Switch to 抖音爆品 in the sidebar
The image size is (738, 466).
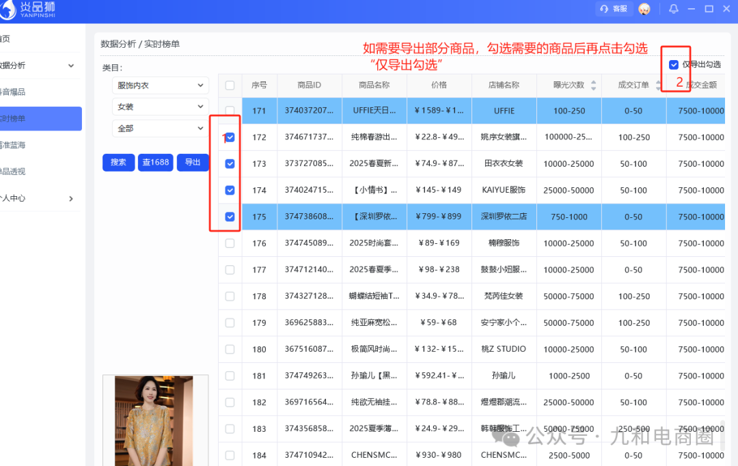27,92
